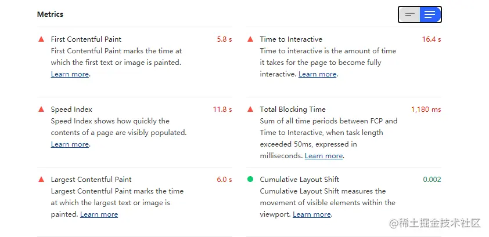The width and height of the screenshot is (489, 237).
Task: Follow Learn more link under Speed Index
Action: (70, 144)
